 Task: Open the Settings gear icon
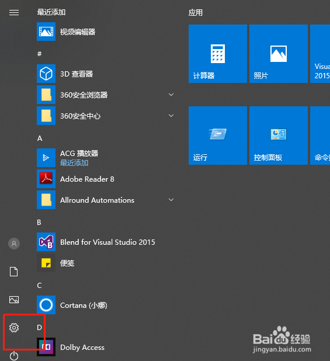tap(14, 328)
